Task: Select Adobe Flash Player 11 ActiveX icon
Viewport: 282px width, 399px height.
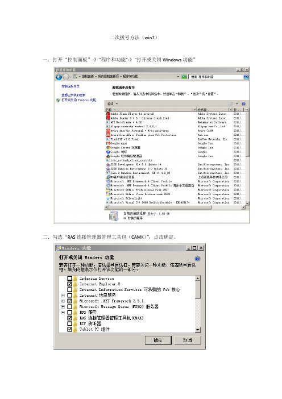Action: pyautogui.click(x=108, y=114)
